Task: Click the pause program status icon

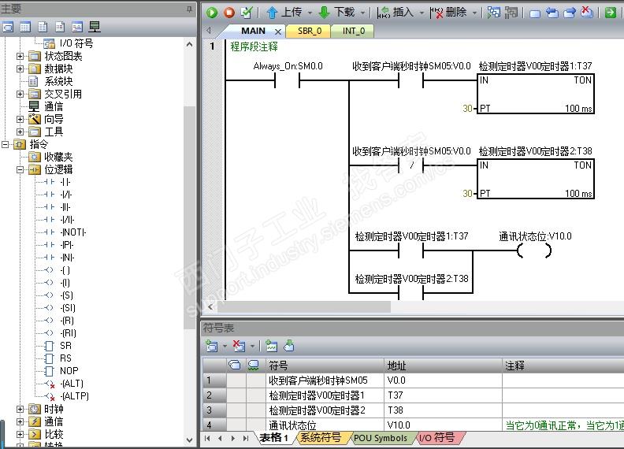Action: [x=511, y=13]
